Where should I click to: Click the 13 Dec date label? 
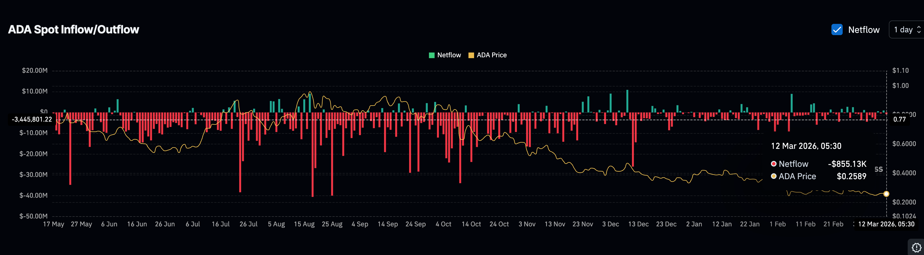pos(638,224)
